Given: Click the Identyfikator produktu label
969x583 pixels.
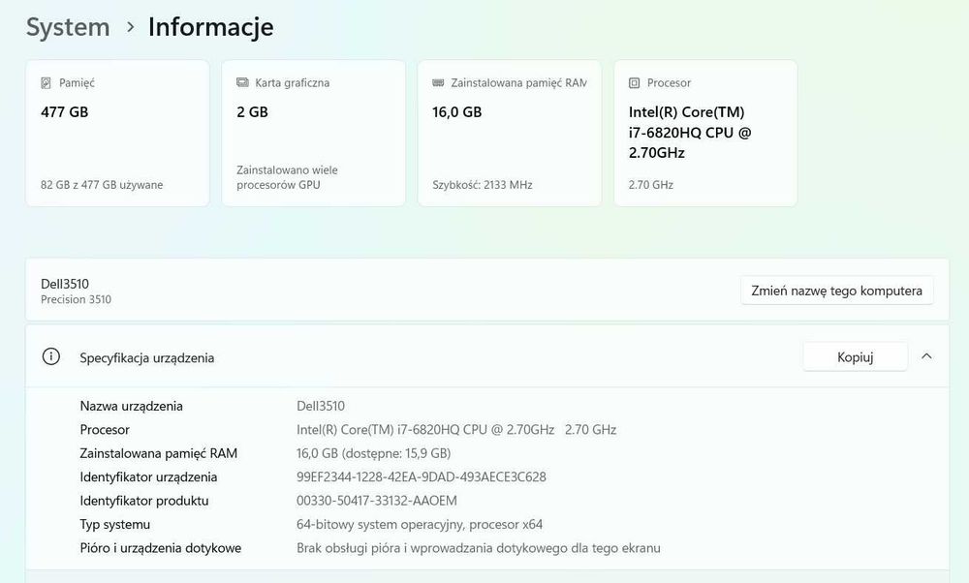Looking at the screenshot, I should pos(144,501).
